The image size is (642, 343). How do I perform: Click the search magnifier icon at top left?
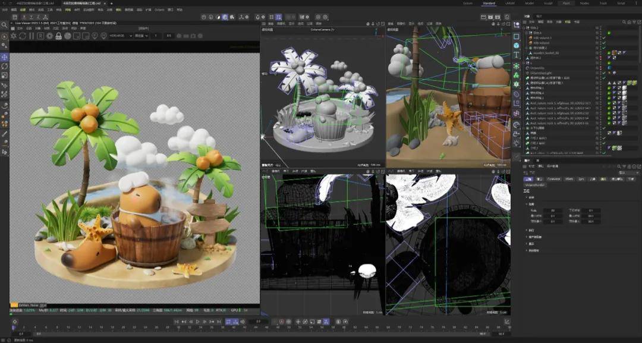coord(4,25)
